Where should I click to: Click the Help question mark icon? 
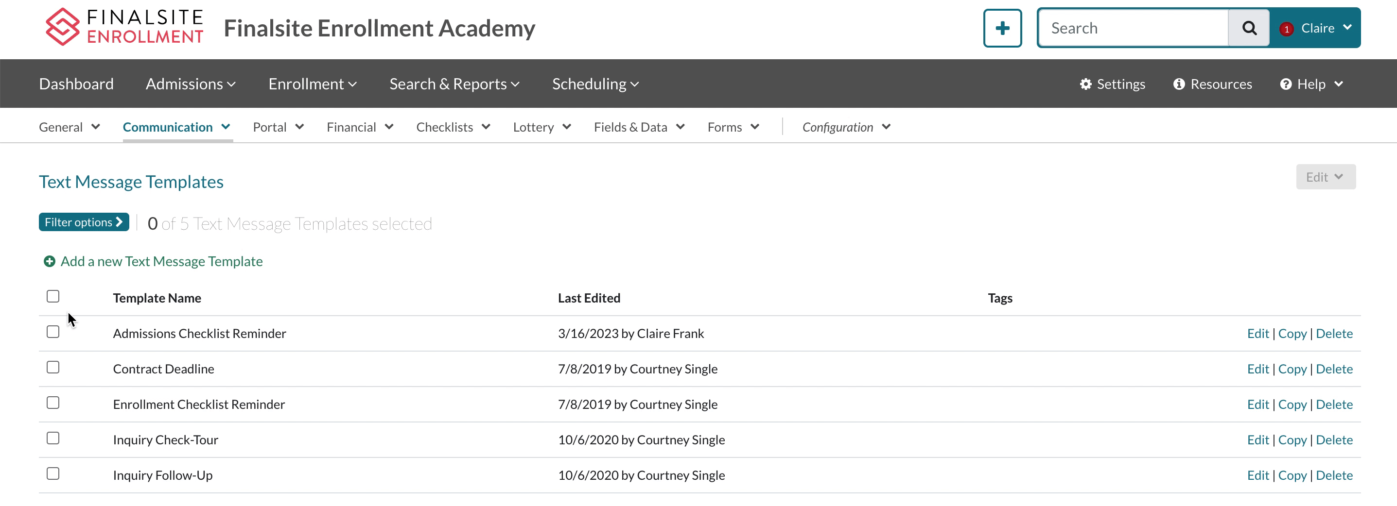pyautogui.click(x=1285, y=84)
